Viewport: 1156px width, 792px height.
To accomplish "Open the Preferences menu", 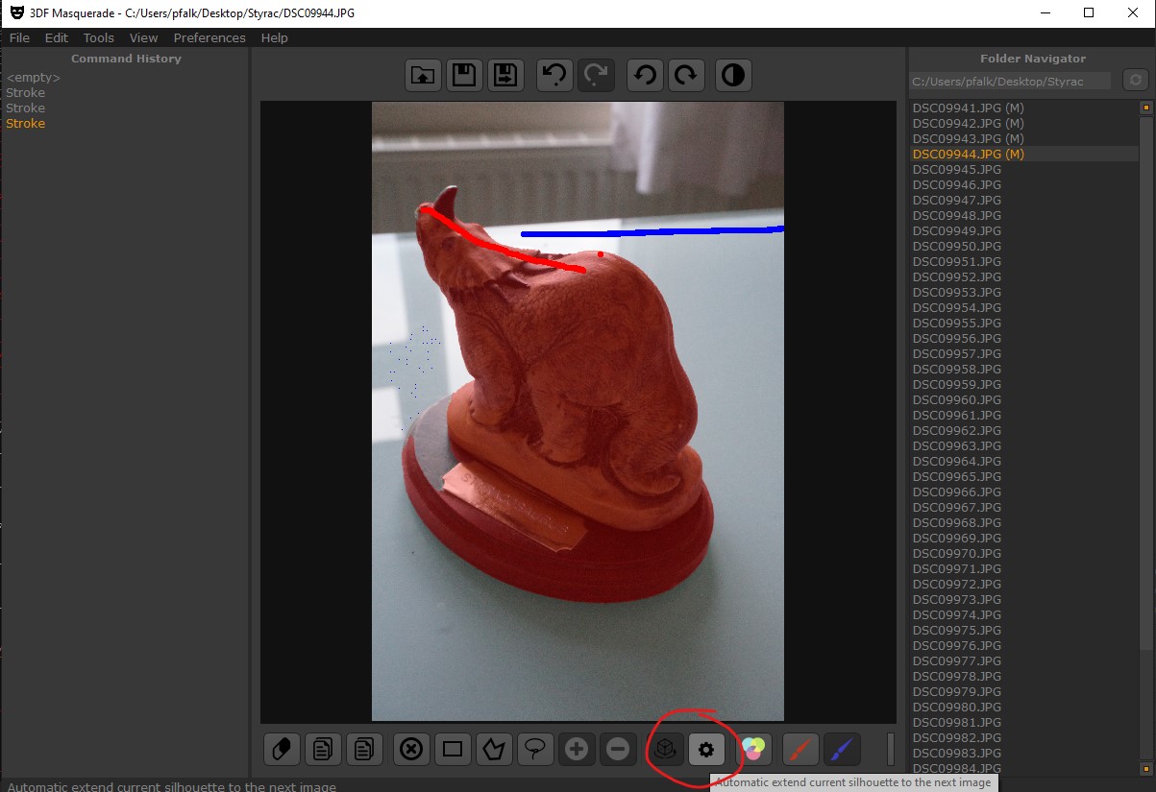I will [x=209, y=37].
